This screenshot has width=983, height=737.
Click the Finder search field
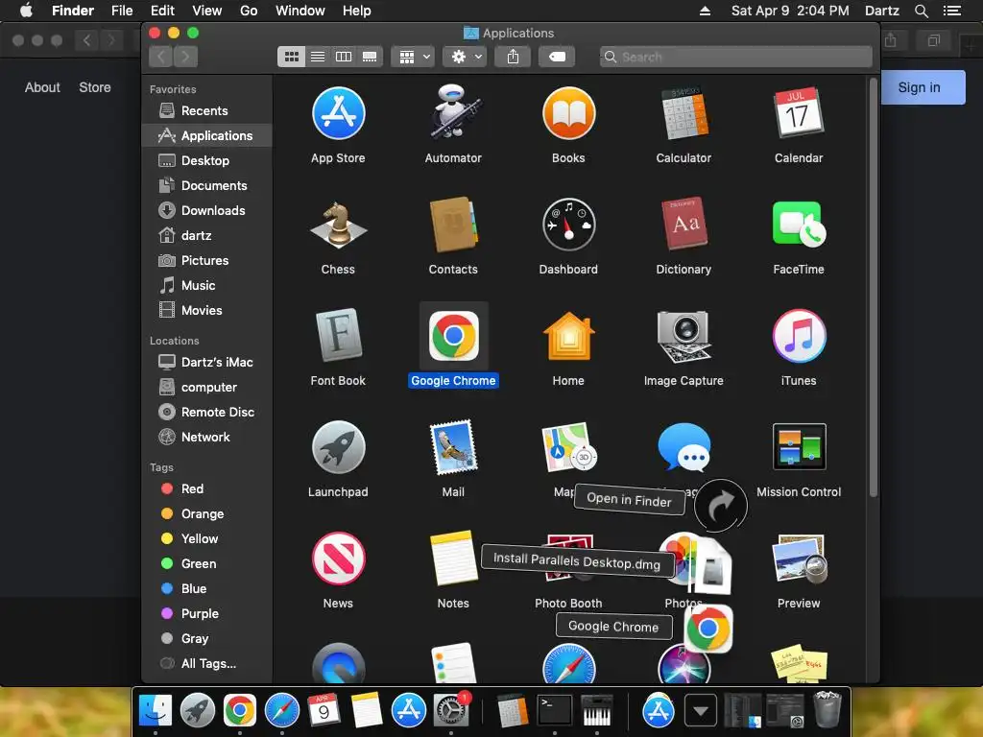pos(736,57)
